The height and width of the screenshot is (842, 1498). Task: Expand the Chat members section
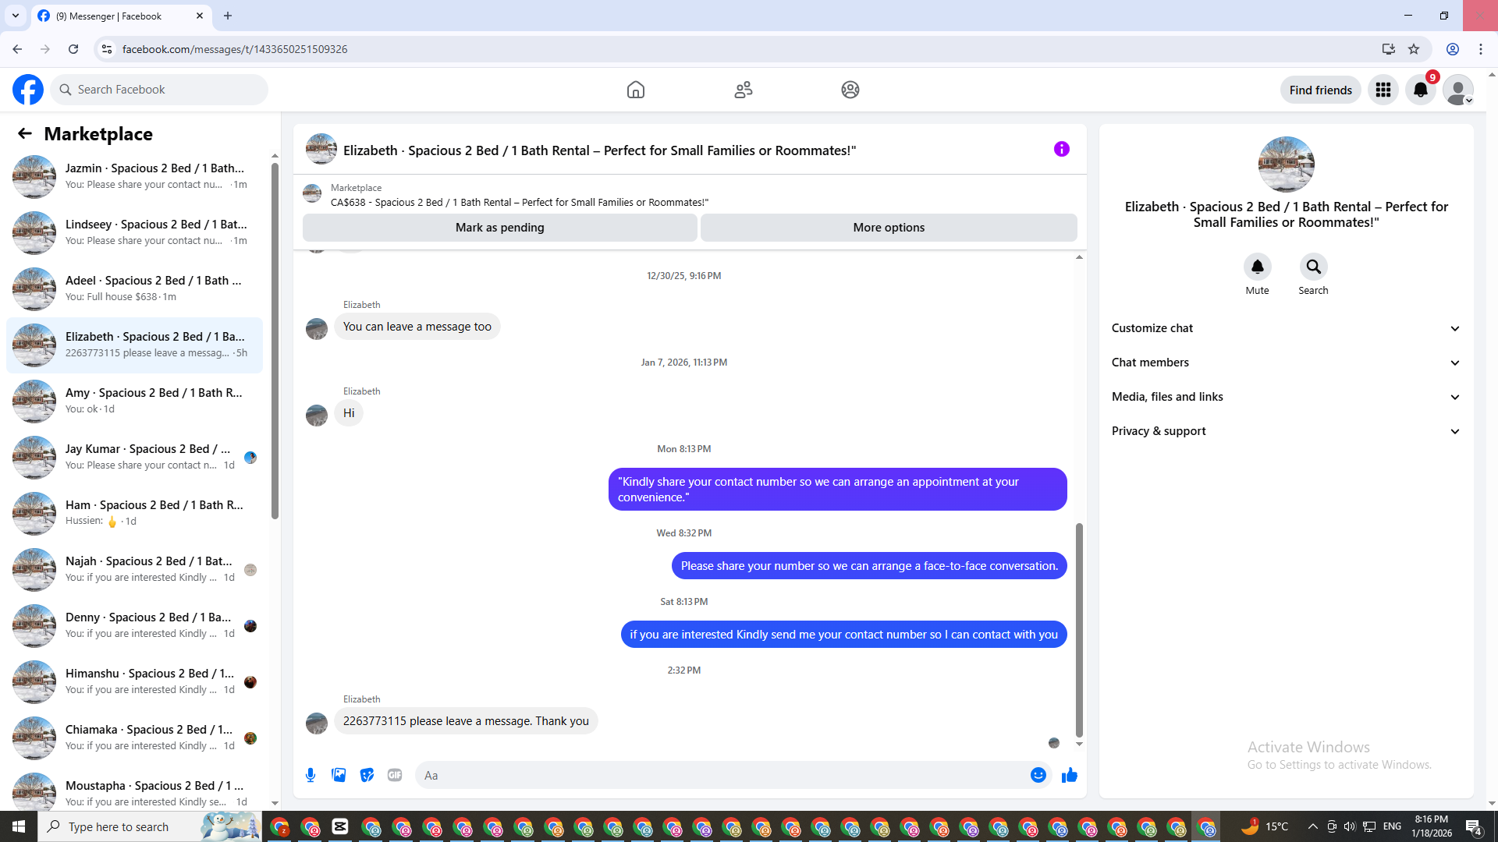coord(1286,363)
